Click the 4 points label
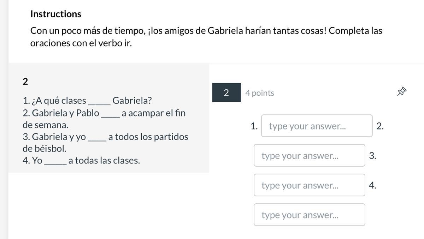The height and width of the screenshot is (239, 424). 260,93
